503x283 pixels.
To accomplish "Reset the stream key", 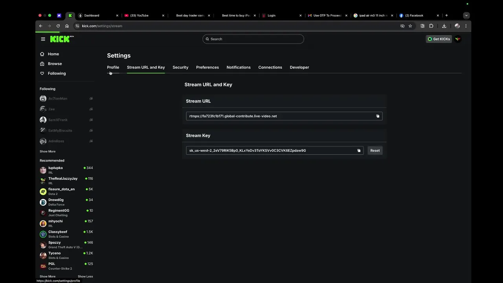I will [x=375, y=151].
